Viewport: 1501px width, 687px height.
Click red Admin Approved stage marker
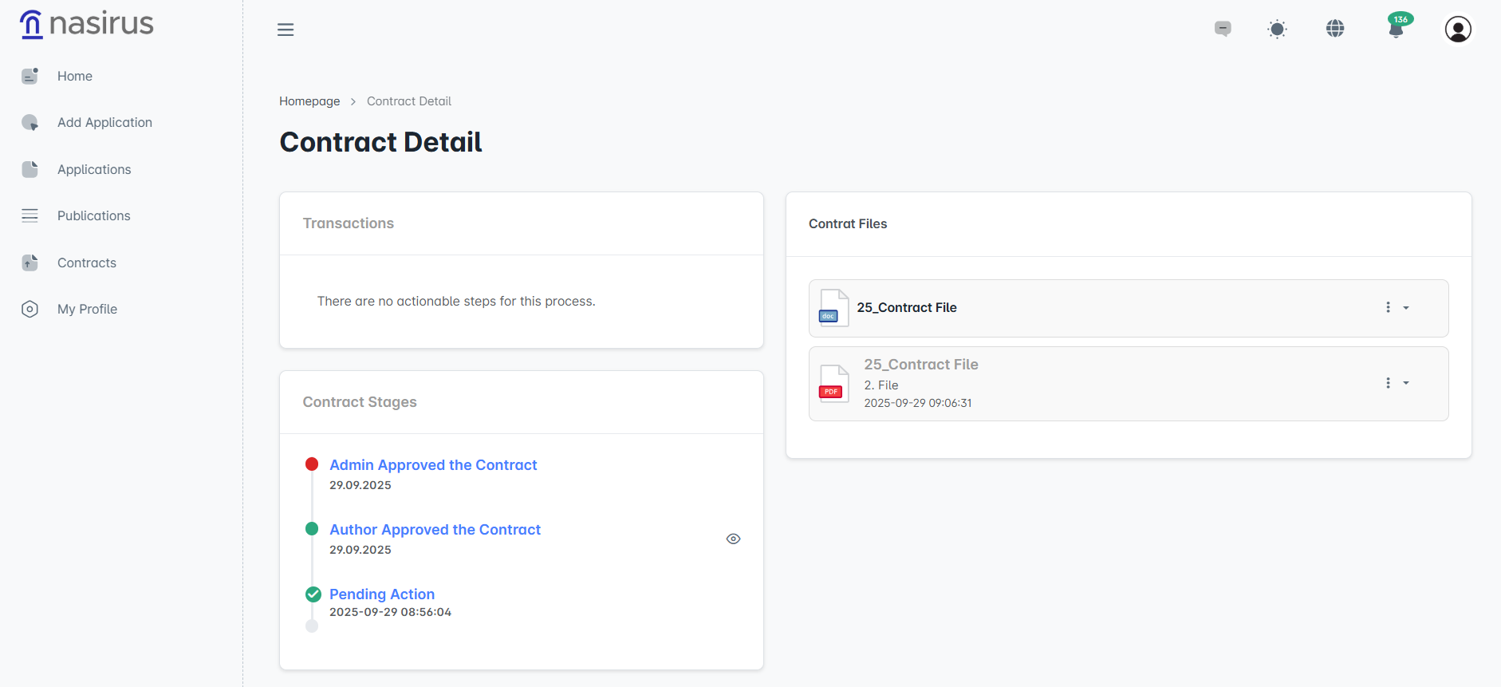312,464
